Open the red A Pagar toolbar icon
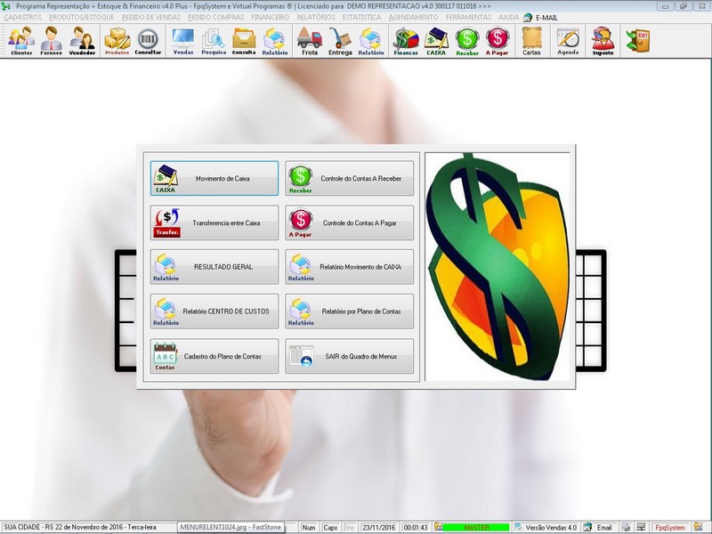 pyautogui.click(x=498, y=41)
